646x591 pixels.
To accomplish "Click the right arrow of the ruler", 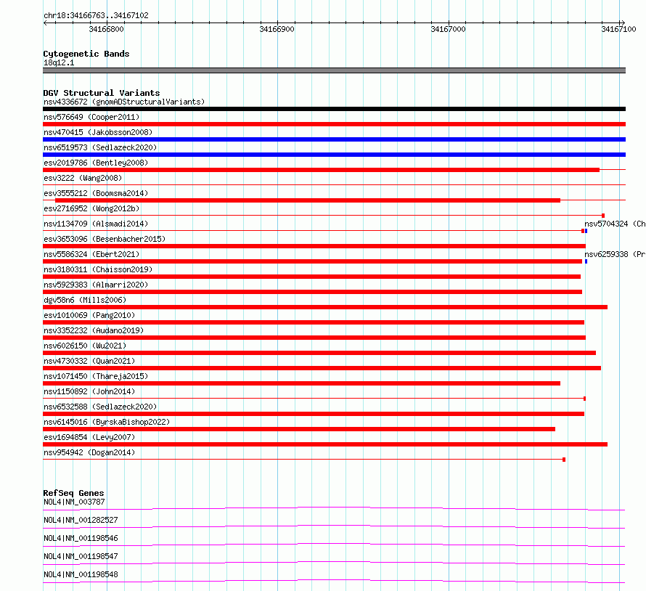I will (623, 23).
